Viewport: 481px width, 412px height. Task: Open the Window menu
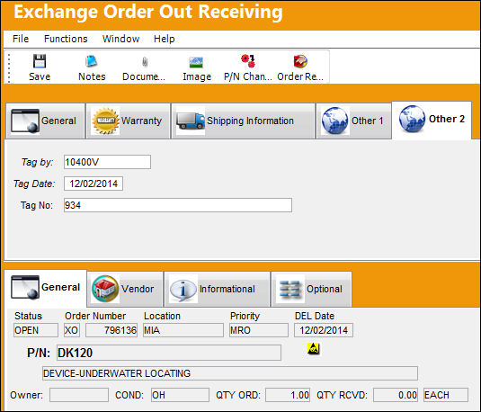click(x=120, y=39)
